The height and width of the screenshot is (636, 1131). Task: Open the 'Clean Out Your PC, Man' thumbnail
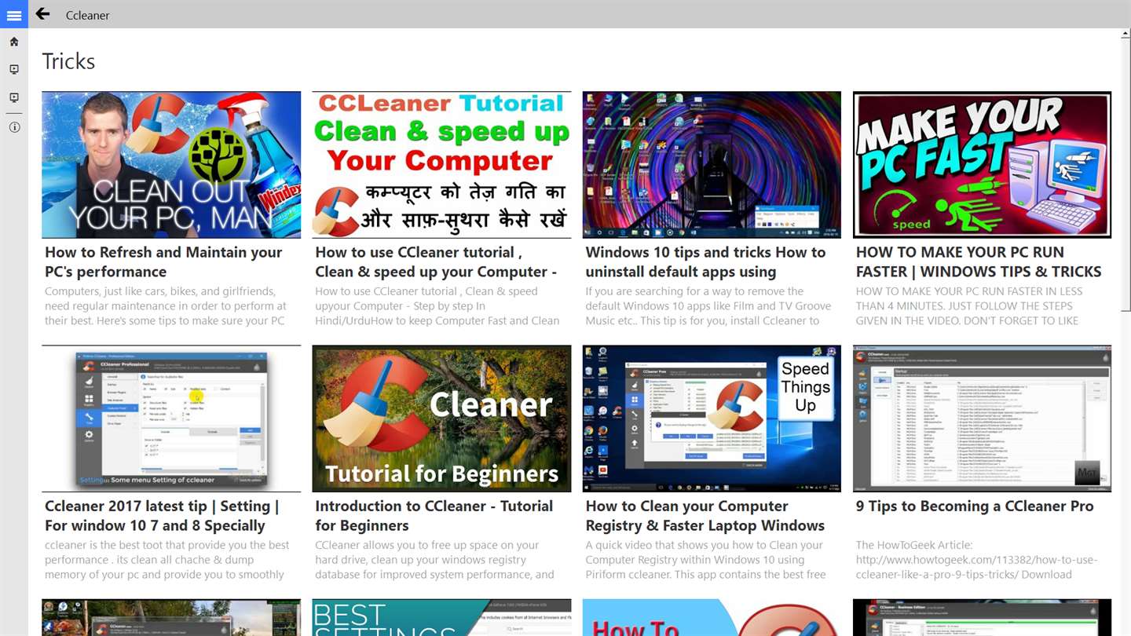[x=171, y=165]
